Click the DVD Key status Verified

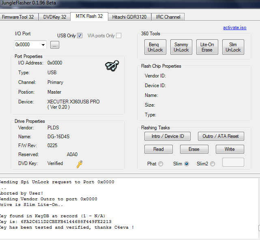[55, 163]
